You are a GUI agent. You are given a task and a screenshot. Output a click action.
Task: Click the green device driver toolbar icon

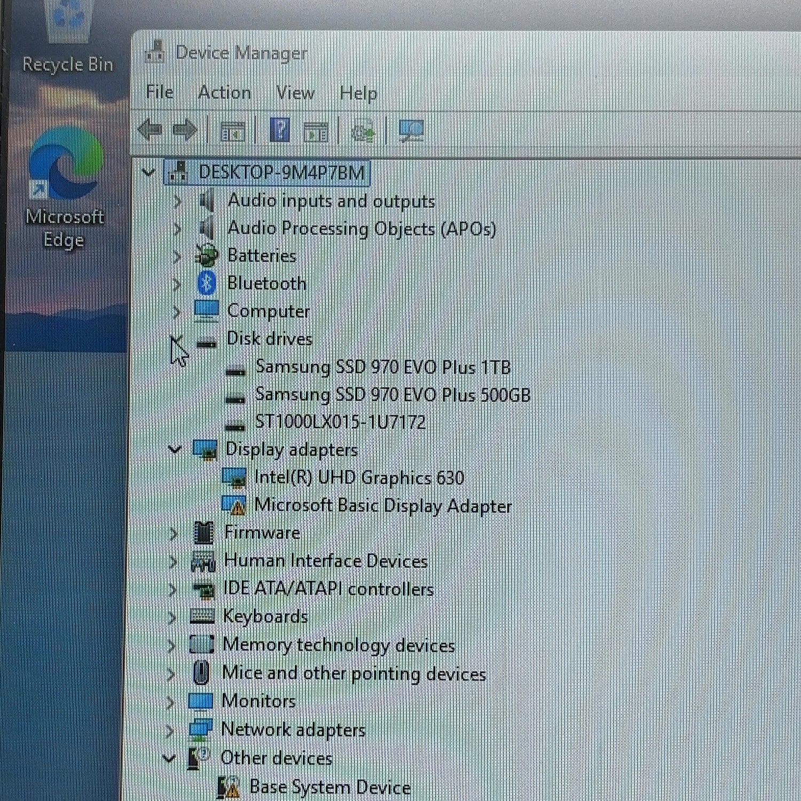pos(363,131)
